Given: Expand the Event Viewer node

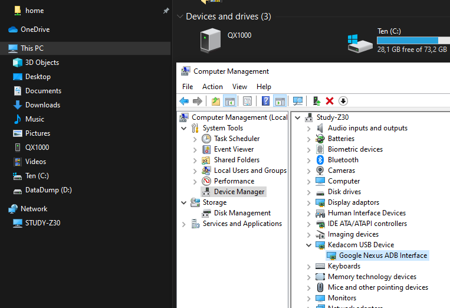Looking at the screenshot, I should pos(195,150).
